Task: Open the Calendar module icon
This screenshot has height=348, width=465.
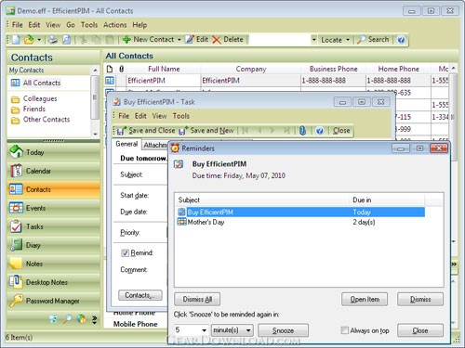Action: coord(16,171)
